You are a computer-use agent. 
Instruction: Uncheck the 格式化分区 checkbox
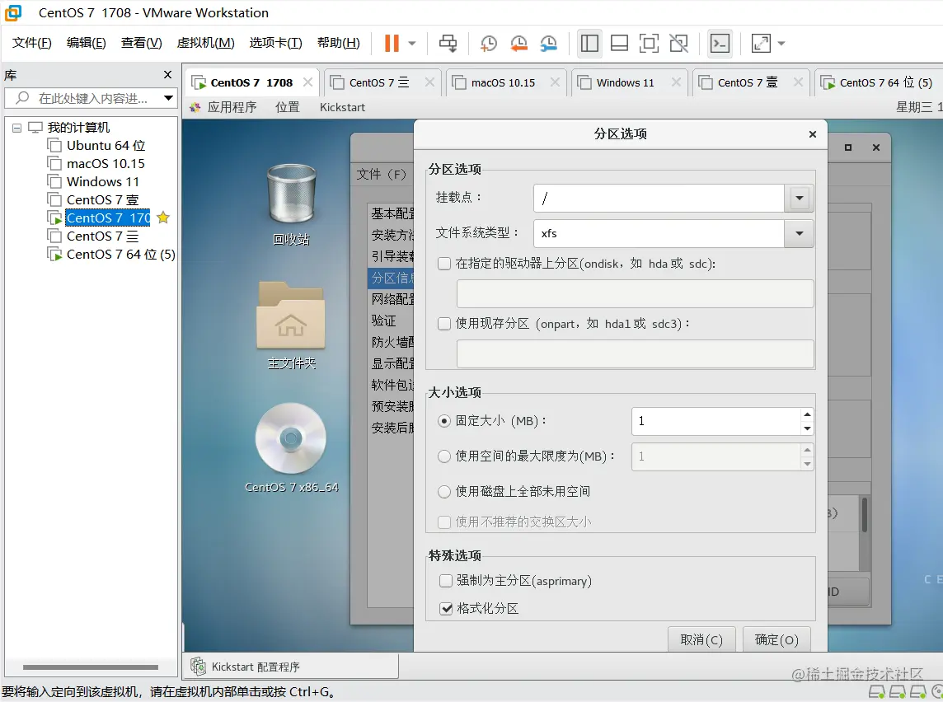(x=446, y=608)
